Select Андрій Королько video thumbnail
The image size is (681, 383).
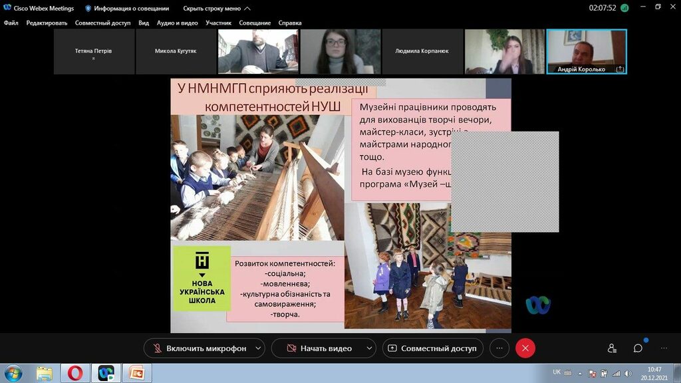pyautogui.click(x=587, y=51)
